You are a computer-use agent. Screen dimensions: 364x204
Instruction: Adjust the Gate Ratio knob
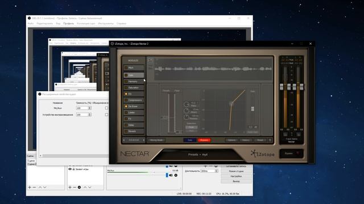tap(187, 104)
